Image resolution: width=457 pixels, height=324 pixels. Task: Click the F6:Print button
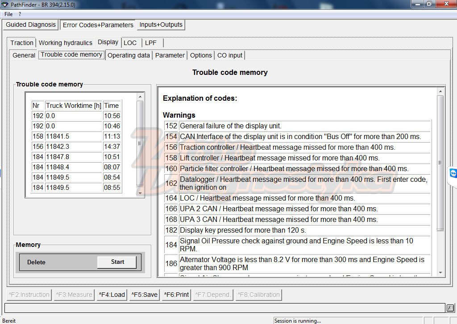click(176, 295)
